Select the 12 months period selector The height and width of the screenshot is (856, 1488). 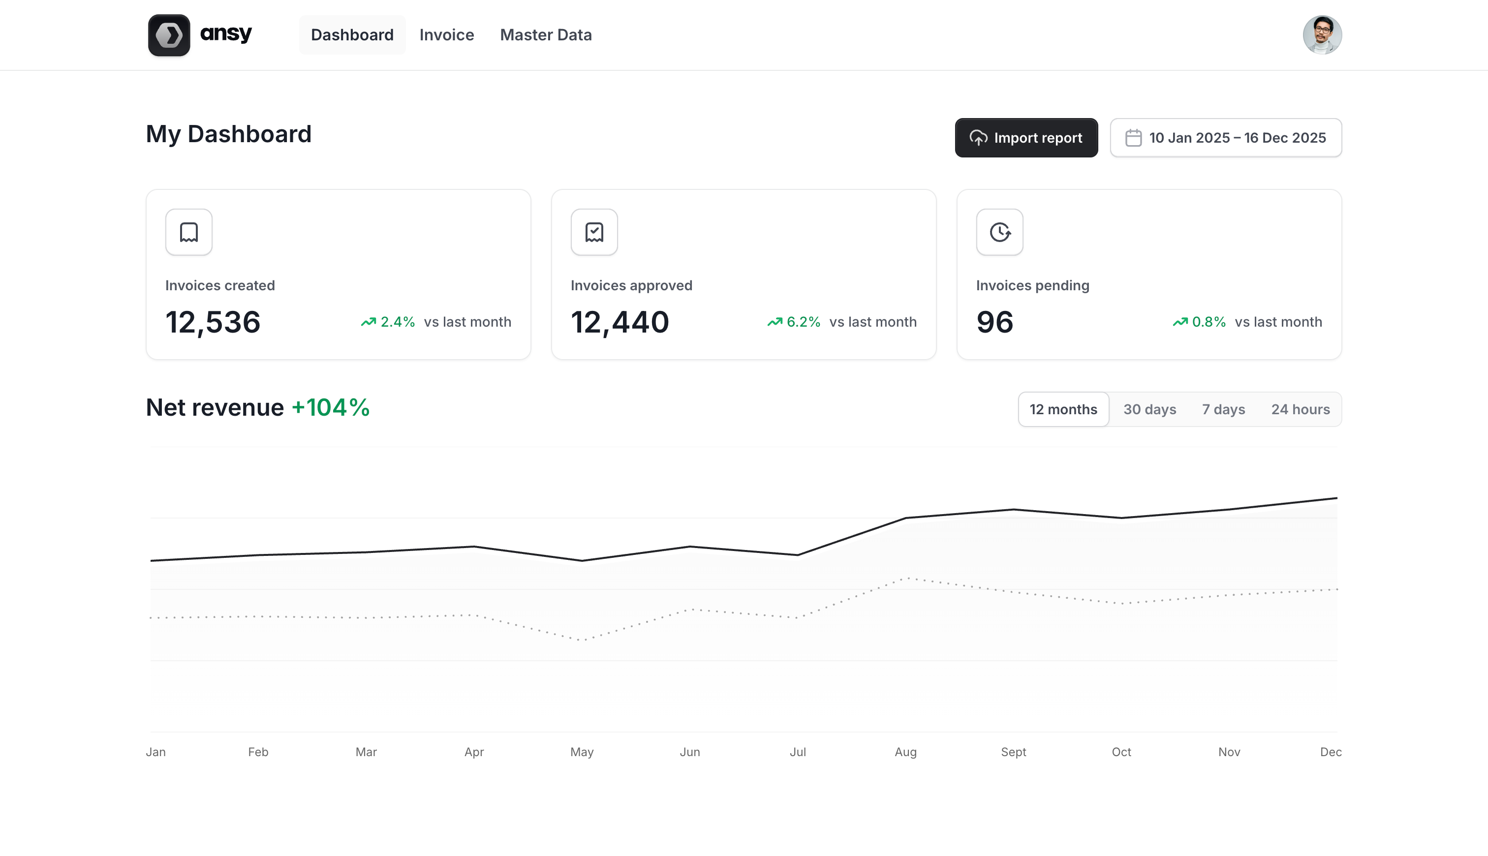point(1063,409)
